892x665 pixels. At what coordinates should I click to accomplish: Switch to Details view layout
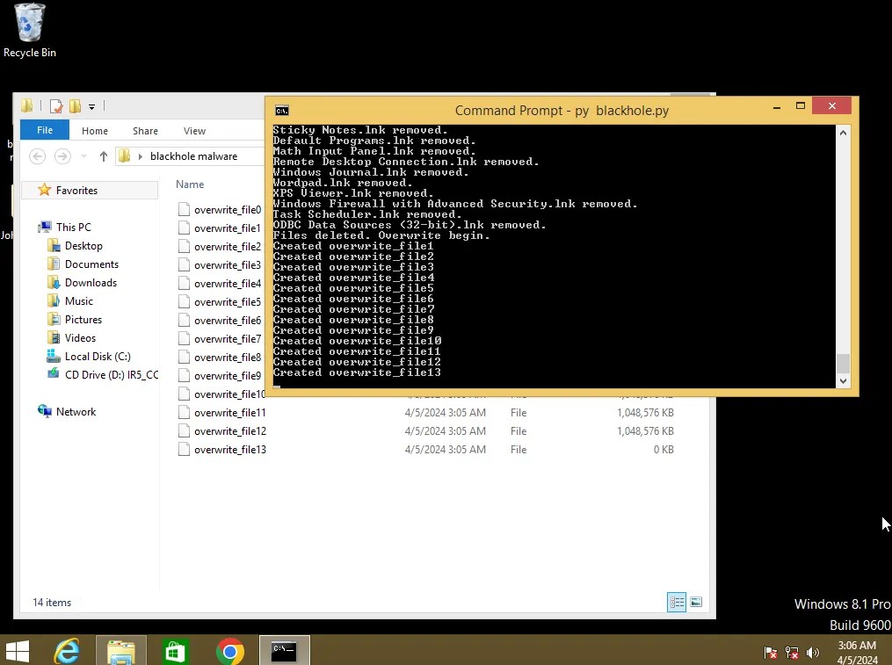[677, 602]
